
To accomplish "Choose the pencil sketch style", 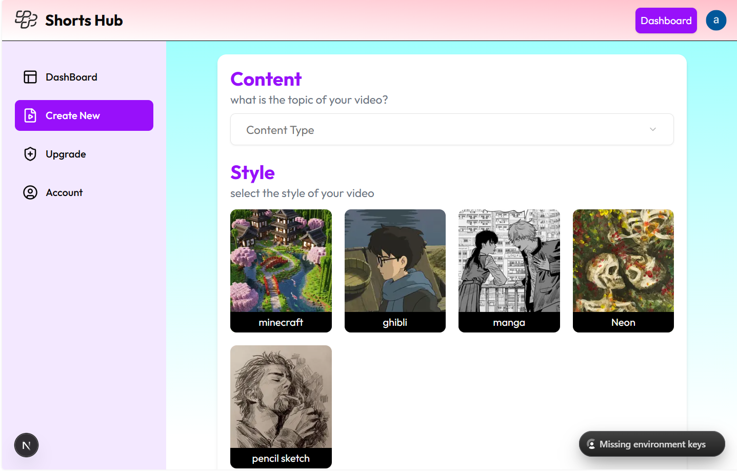I will click(281, 406).
